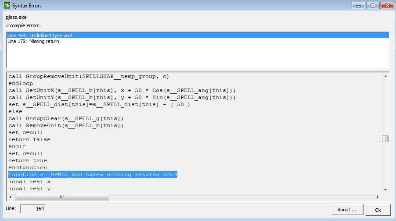The width and height of the screenshot is (396, 221).
Task: Click the line 'local real y'
Action: [x=29, y=189]
